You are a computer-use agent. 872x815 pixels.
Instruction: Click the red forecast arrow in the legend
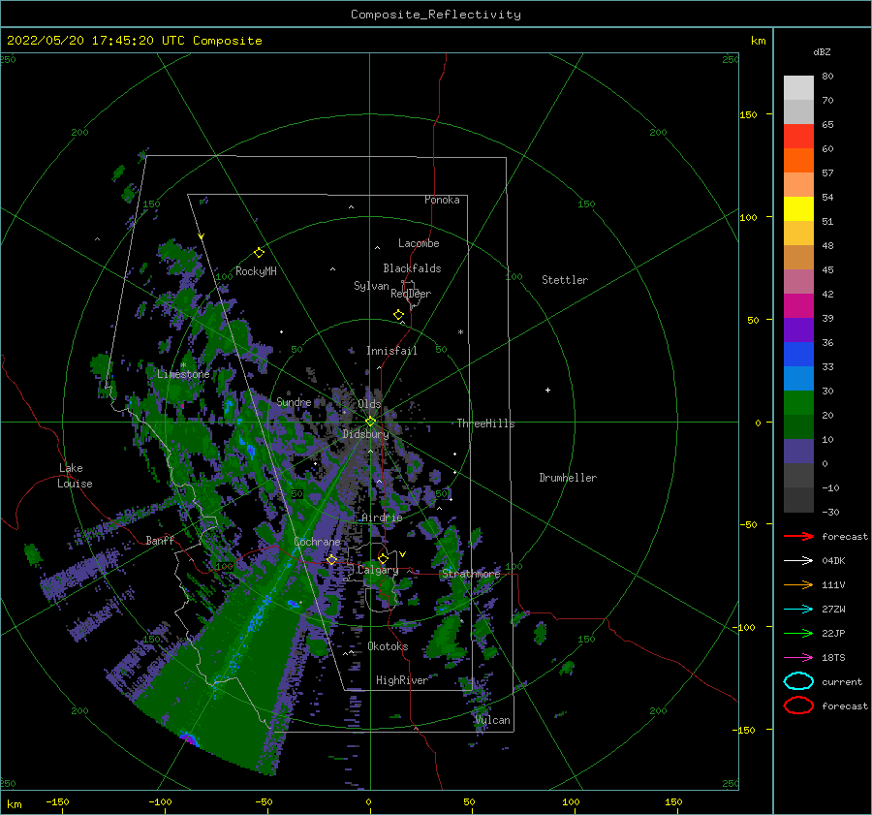click(x=798, y=536)
